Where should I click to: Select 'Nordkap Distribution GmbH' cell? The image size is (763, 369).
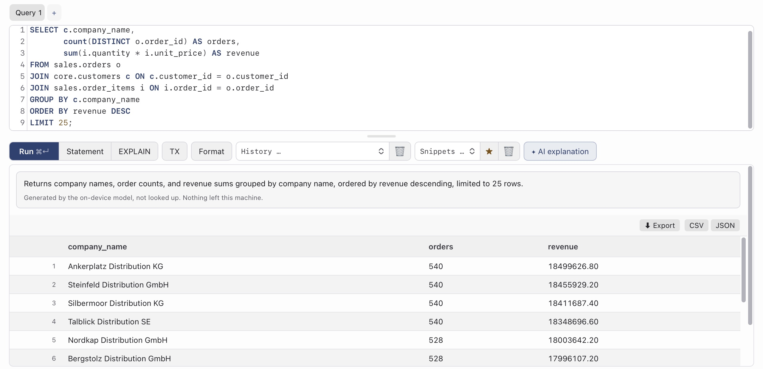(x=118, y=340)
